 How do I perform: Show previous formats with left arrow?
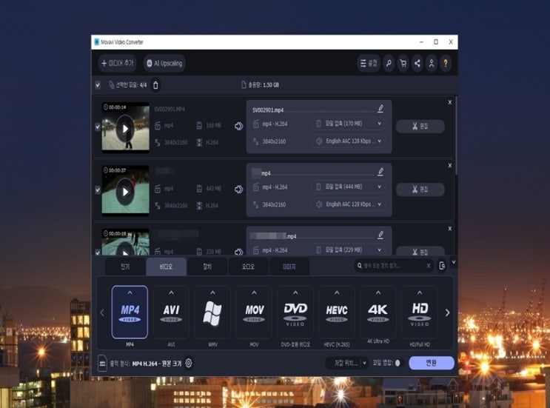pos(102,312)
